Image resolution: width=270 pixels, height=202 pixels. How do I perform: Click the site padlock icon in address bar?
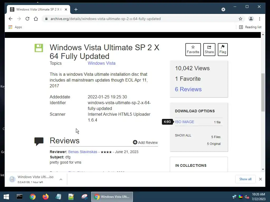point(46,19)
